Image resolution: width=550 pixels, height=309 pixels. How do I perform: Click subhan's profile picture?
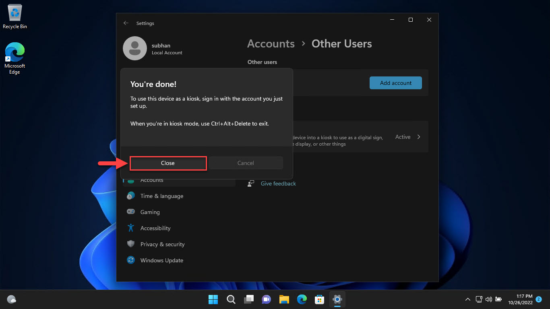point(135,48)
